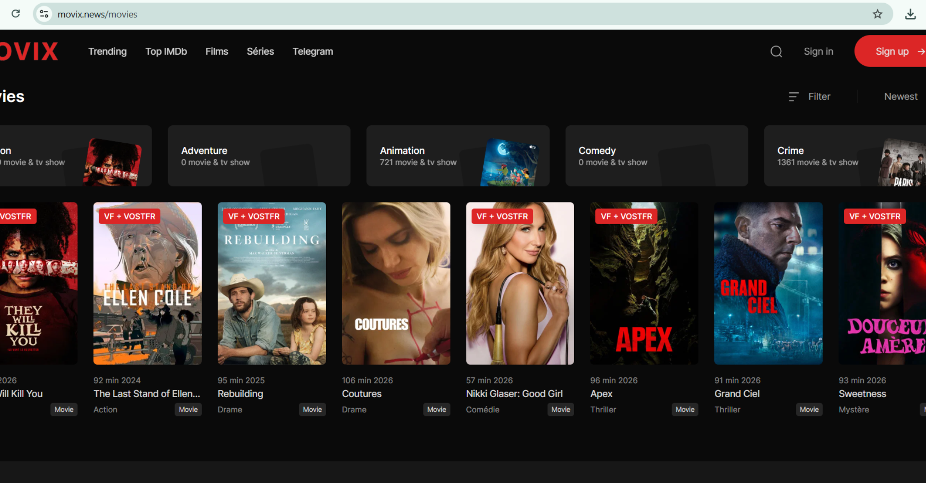926x483 pixels.
Task: Open the Séries navigation link
Action: click(260, 51)
